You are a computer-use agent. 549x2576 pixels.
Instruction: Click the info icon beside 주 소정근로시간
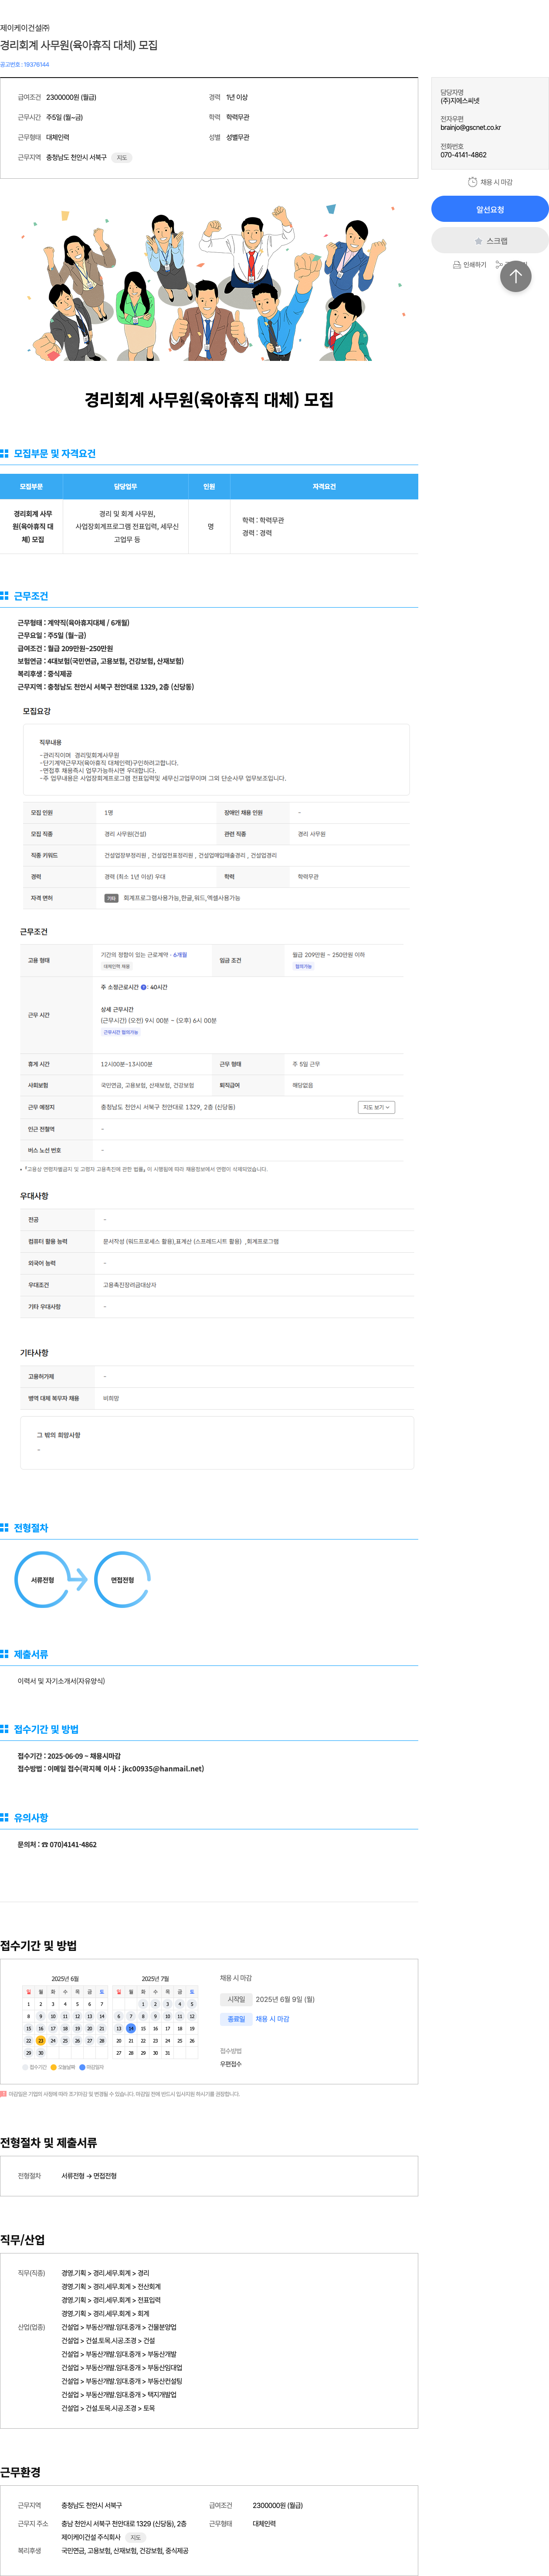click(144, 987)
